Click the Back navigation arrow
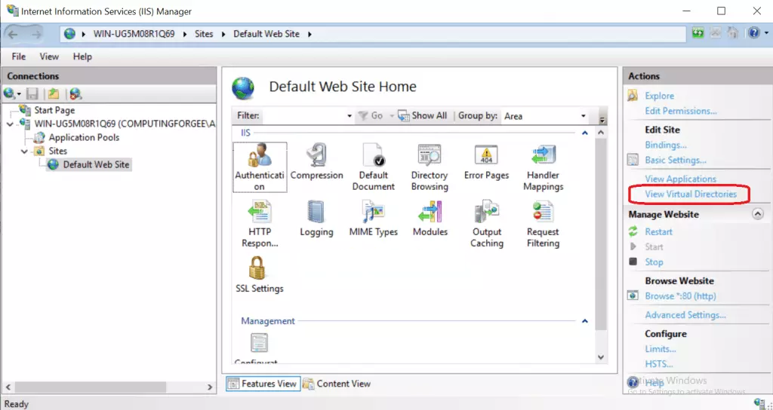The height and width of the screenshot is (410, 773). [x=13, y=34]
